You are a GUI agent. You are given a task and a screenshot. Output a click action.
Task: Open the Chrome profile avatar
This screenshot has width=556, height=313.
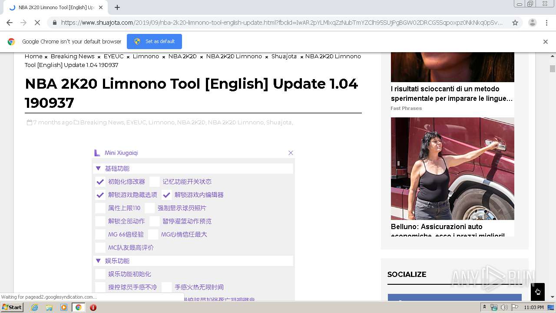pos(532,23)
